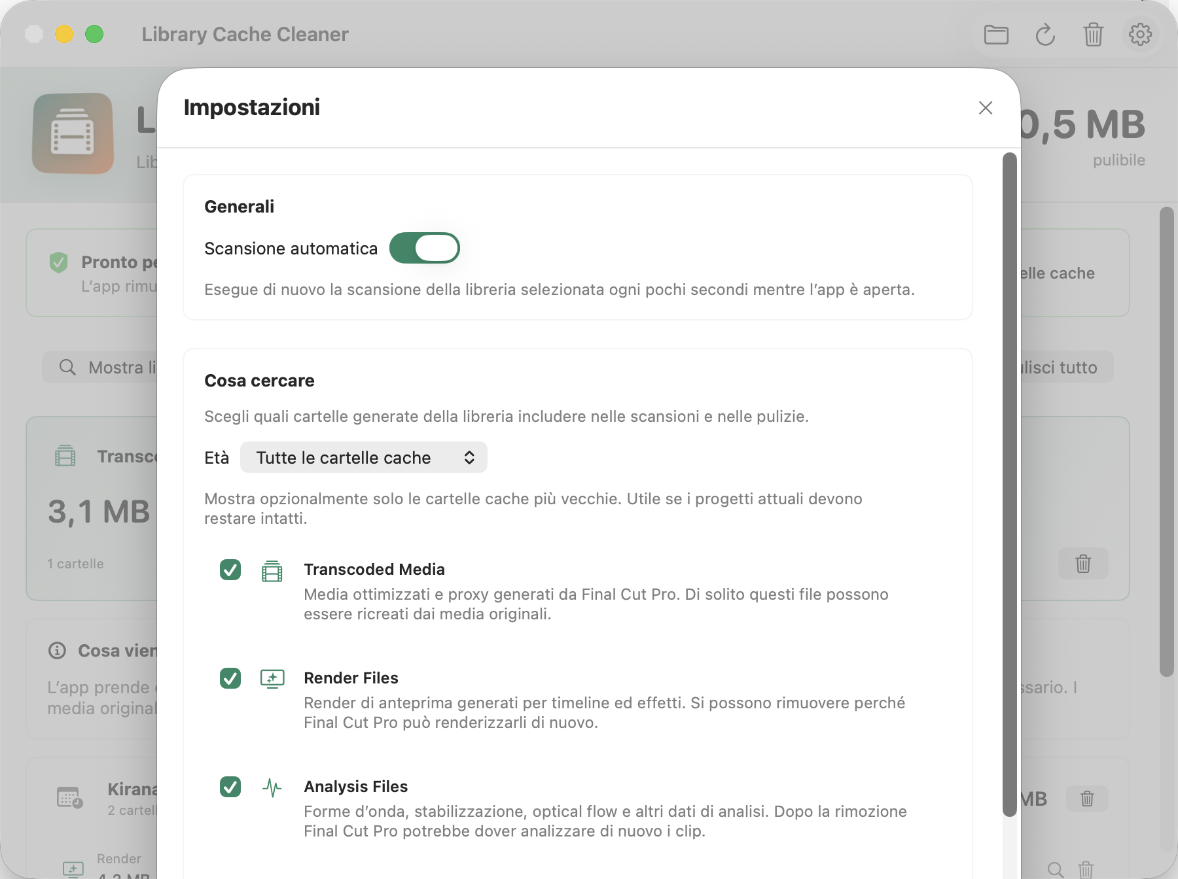Uncheck the Transcoded Media checkbox

230,570
